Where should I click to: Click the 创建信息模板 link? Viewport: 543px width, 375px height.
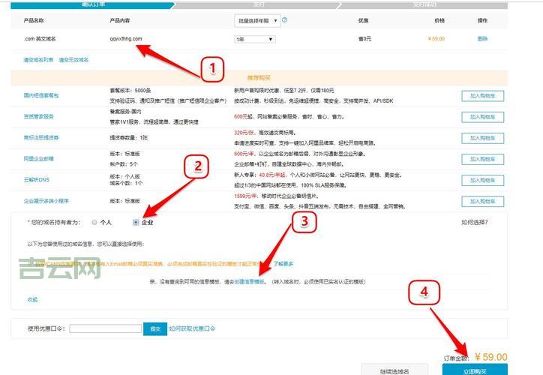click(x=249, y=282)
